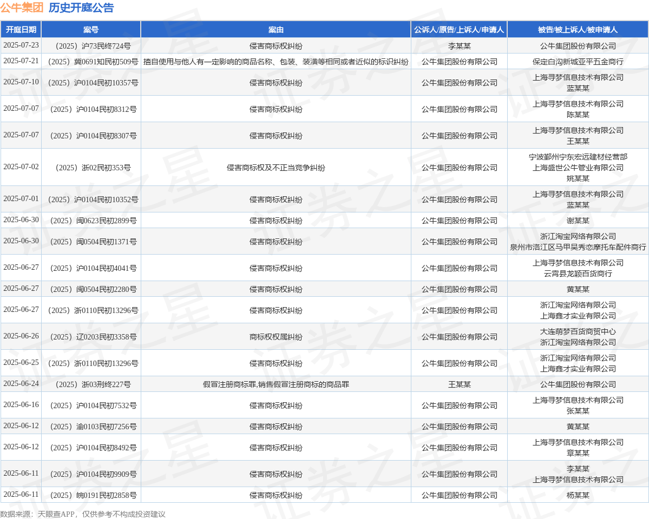Click defendant 张某某
The width and height of the screenshot is (649, 519).
(578, 411)
